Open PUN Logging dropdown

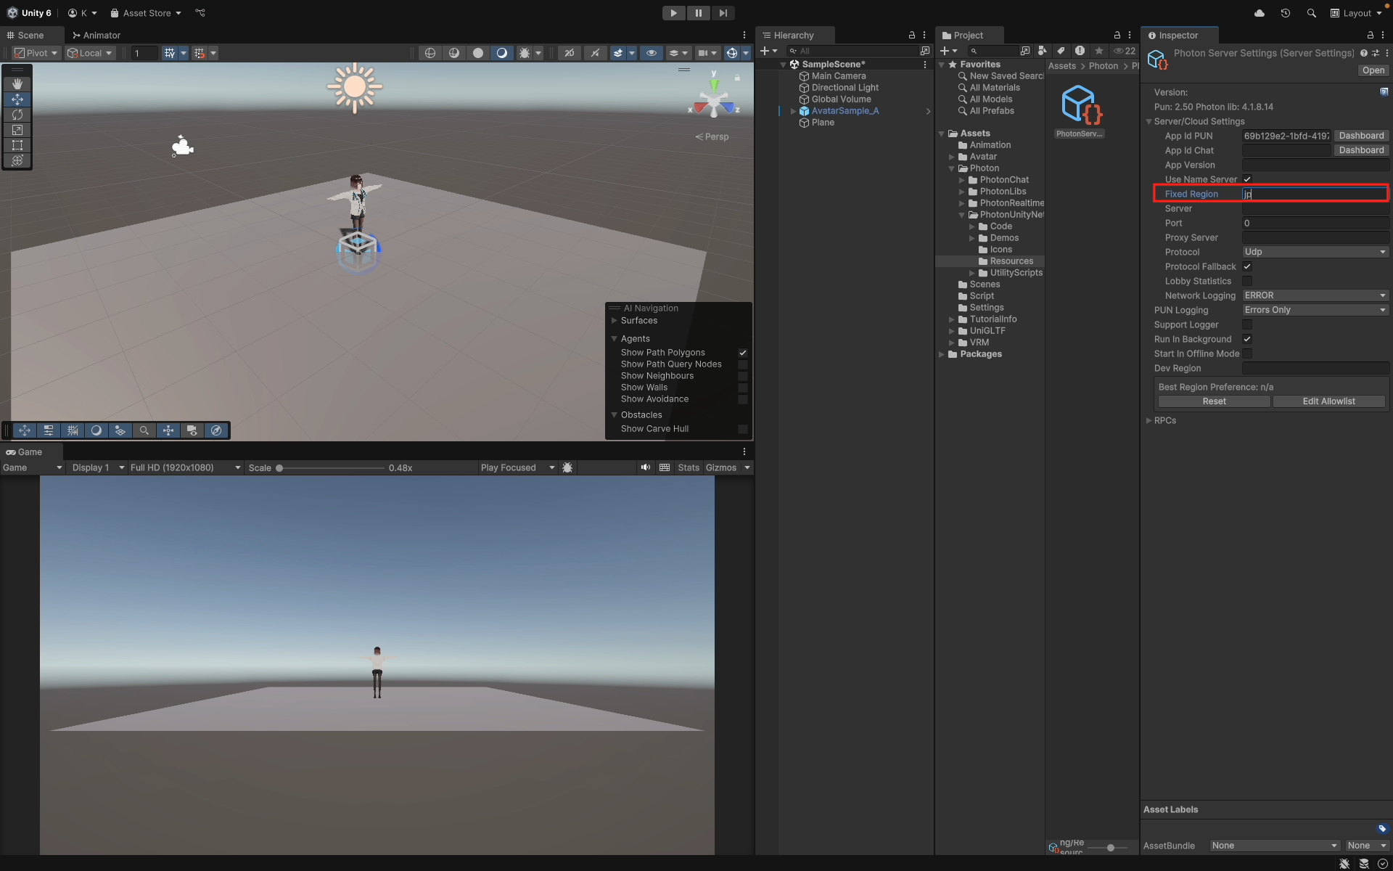coord(1315,310)
